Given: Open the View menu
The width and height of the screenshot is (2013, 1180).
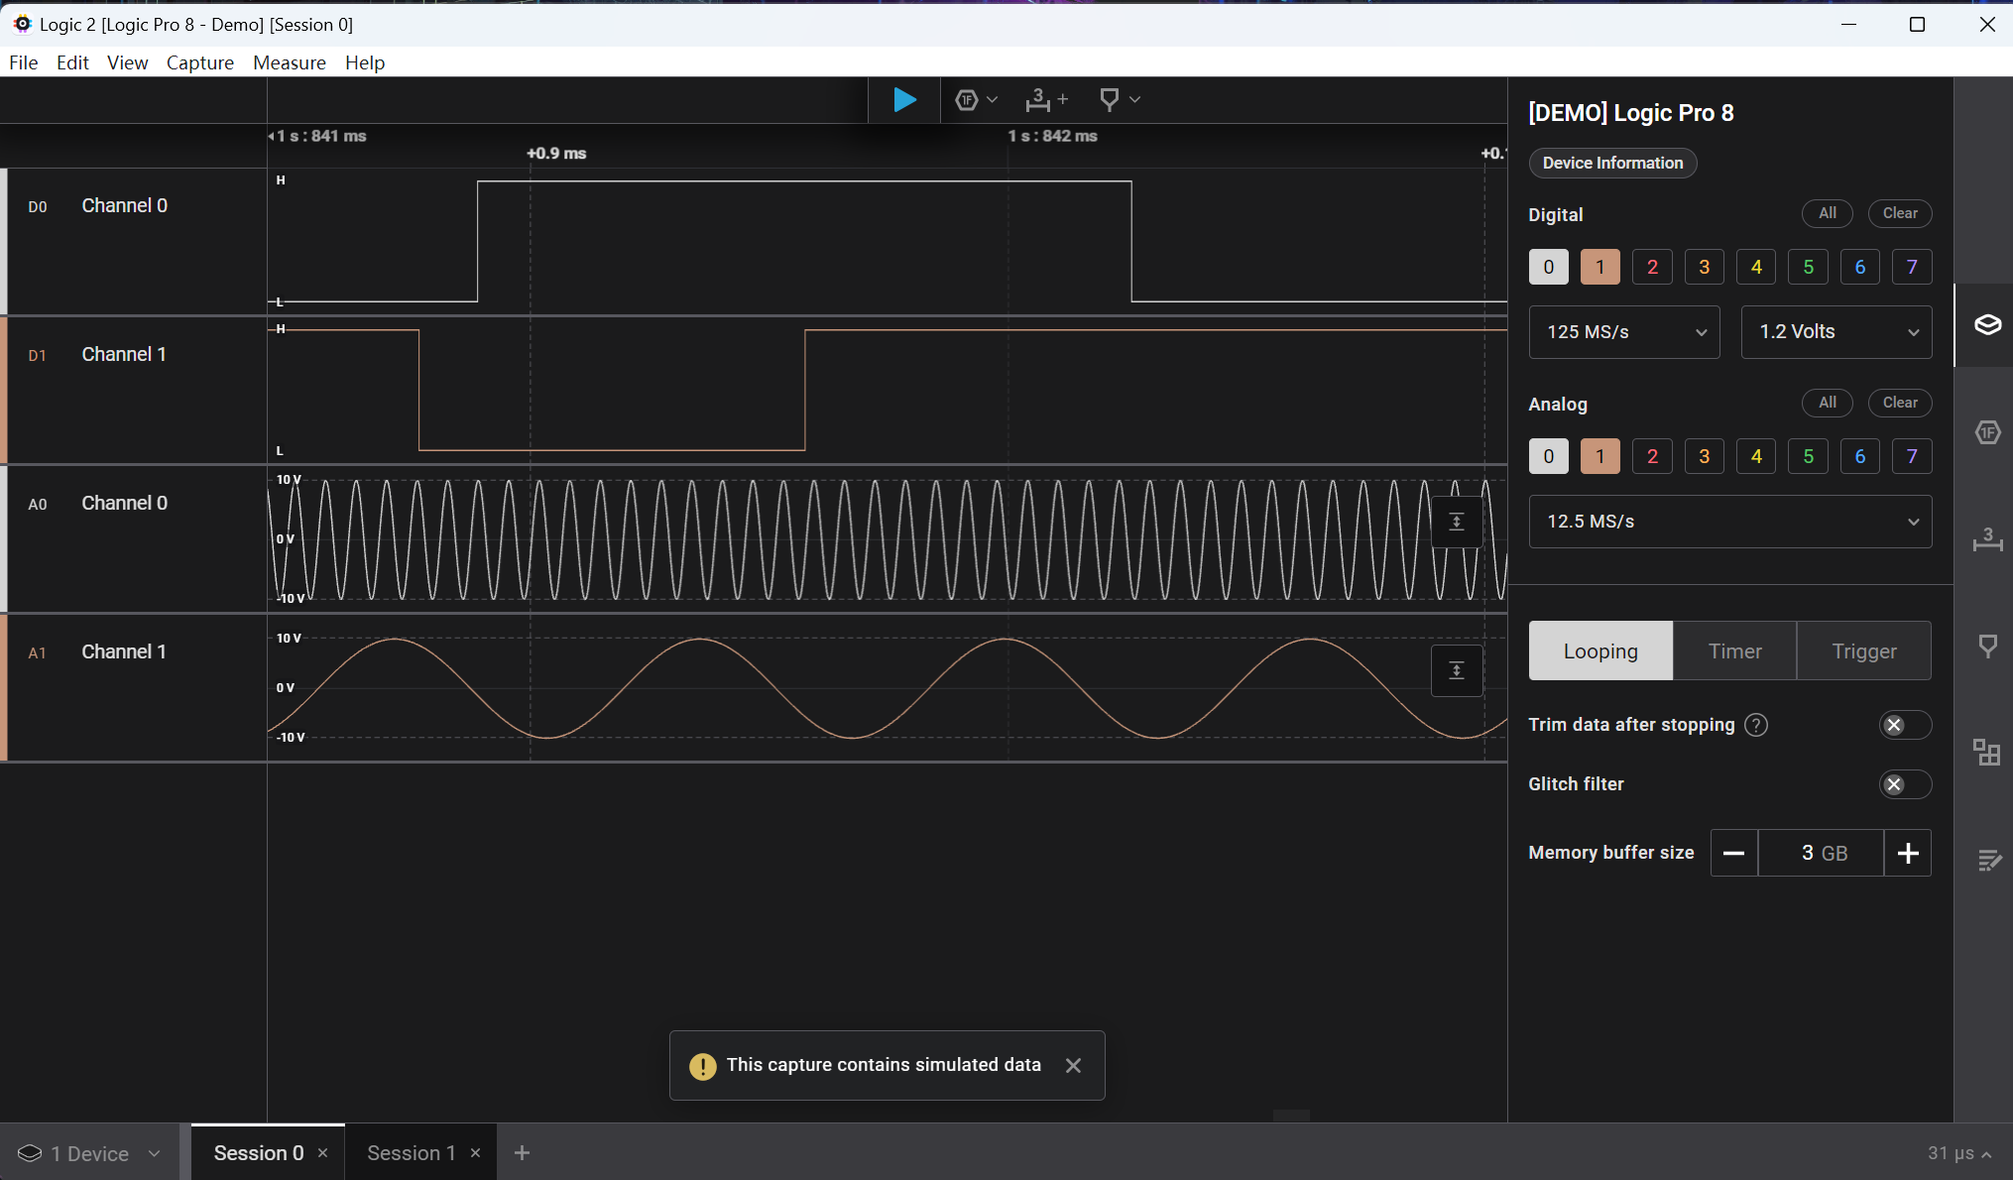Looking at the screenshot, I should click(x=127, y=62).
